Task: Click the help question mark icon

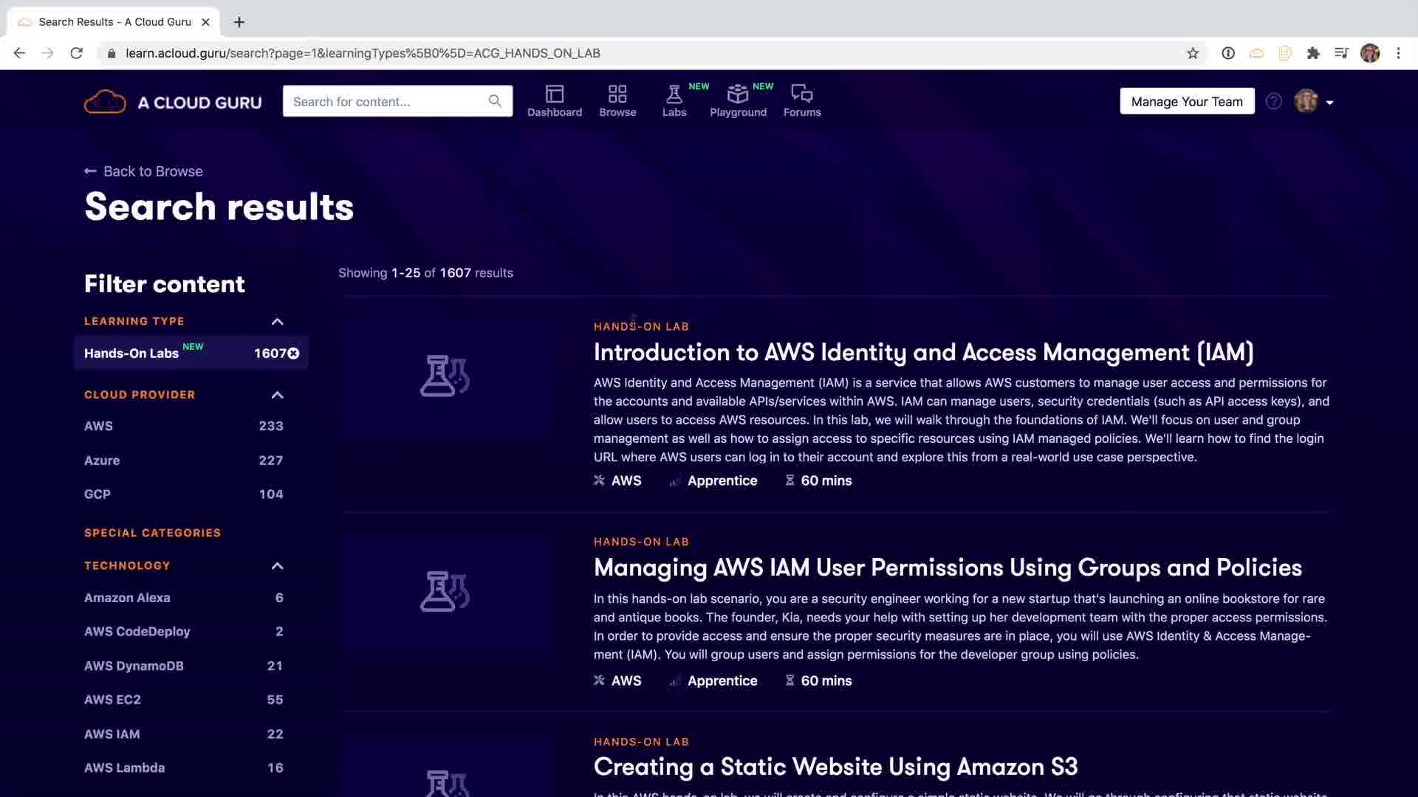Action: [1273, 102]
